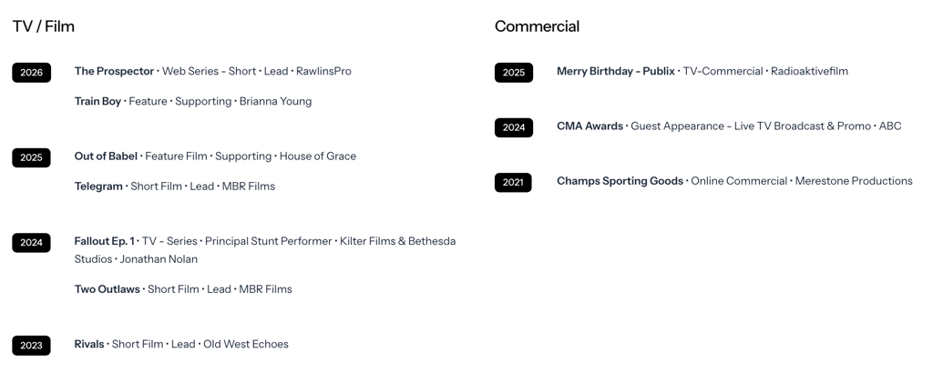This screenshot has width=933, height=373.
Task: Click the Commercial section heading
Action: coord(537,26)
